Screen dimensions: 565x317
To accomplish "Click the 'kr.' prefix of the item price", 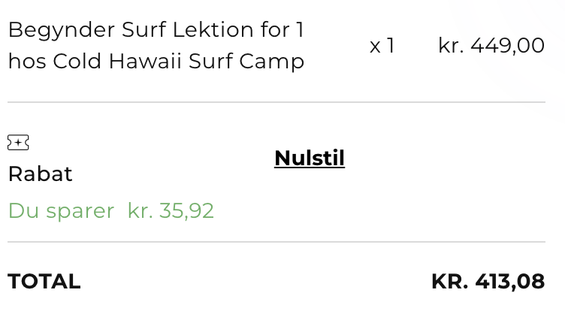I will pyautogui.click(x=451, y=46).
